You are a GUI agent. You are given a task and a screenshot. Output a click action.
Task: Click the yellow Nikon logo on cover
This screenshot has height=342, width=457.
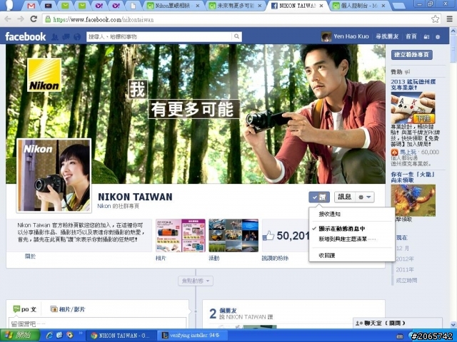coord(44,75)
